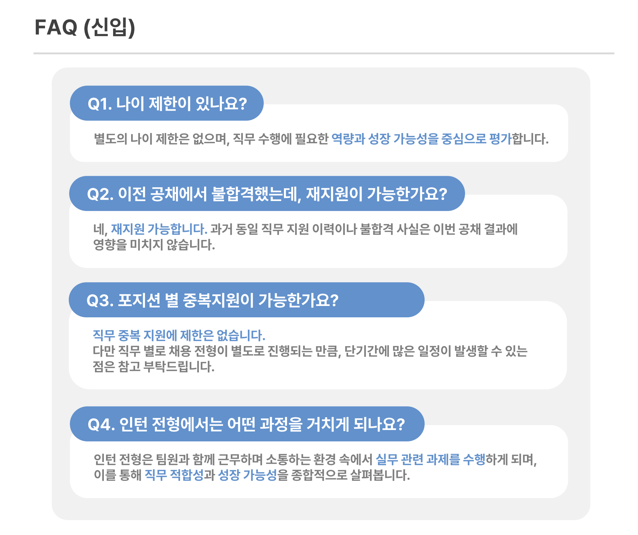Viewport: 638px width, 535px height.
Task: Click blue text 직무 중복 지원에 제한은 없습니다
Action: [179, 335]
